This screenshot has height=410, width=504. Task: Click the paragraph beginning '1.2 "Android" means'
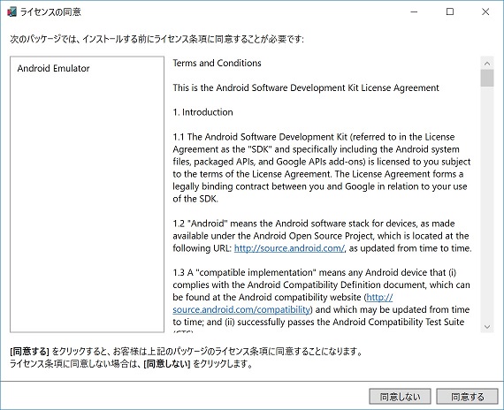coord(322,236)
